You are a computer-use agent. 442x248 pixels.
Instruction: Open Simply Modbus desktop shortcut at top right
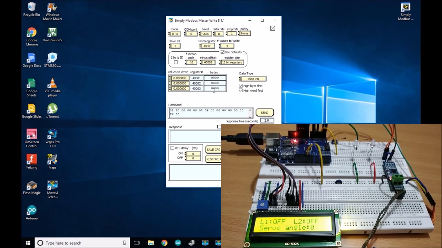click(406, 11)
